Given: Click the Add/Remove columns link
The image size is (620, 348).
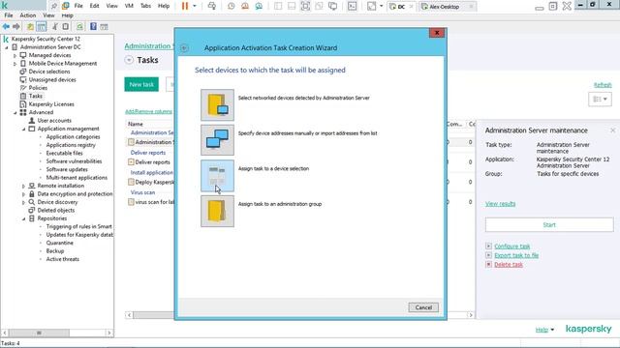Looking at the screenshot, I should 148,112.
